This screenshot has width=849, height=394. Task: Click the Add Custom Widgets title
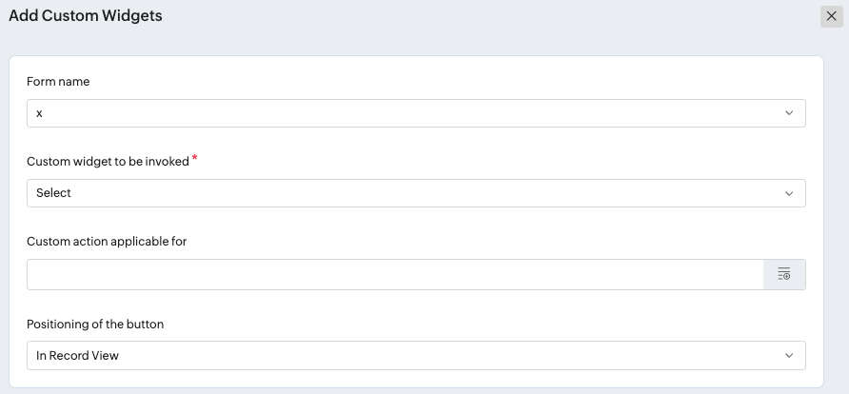point(86,15)
